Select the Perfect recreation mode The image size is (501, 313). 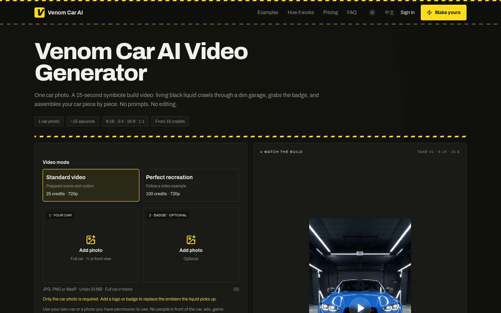click(191, 185)
